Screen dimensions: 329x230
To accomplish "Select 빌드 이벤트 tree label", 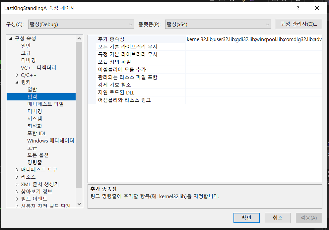I will (34, 199).
